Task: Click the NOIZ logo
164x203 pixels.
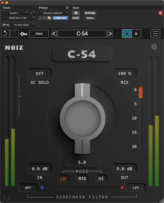Action: [14, 48]
